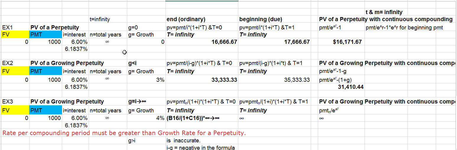This screenshot has height=150, width=457.
Task: Select the 1000 payment value in EX2 block
Action: pyautogui.click(x=45, y=79)
